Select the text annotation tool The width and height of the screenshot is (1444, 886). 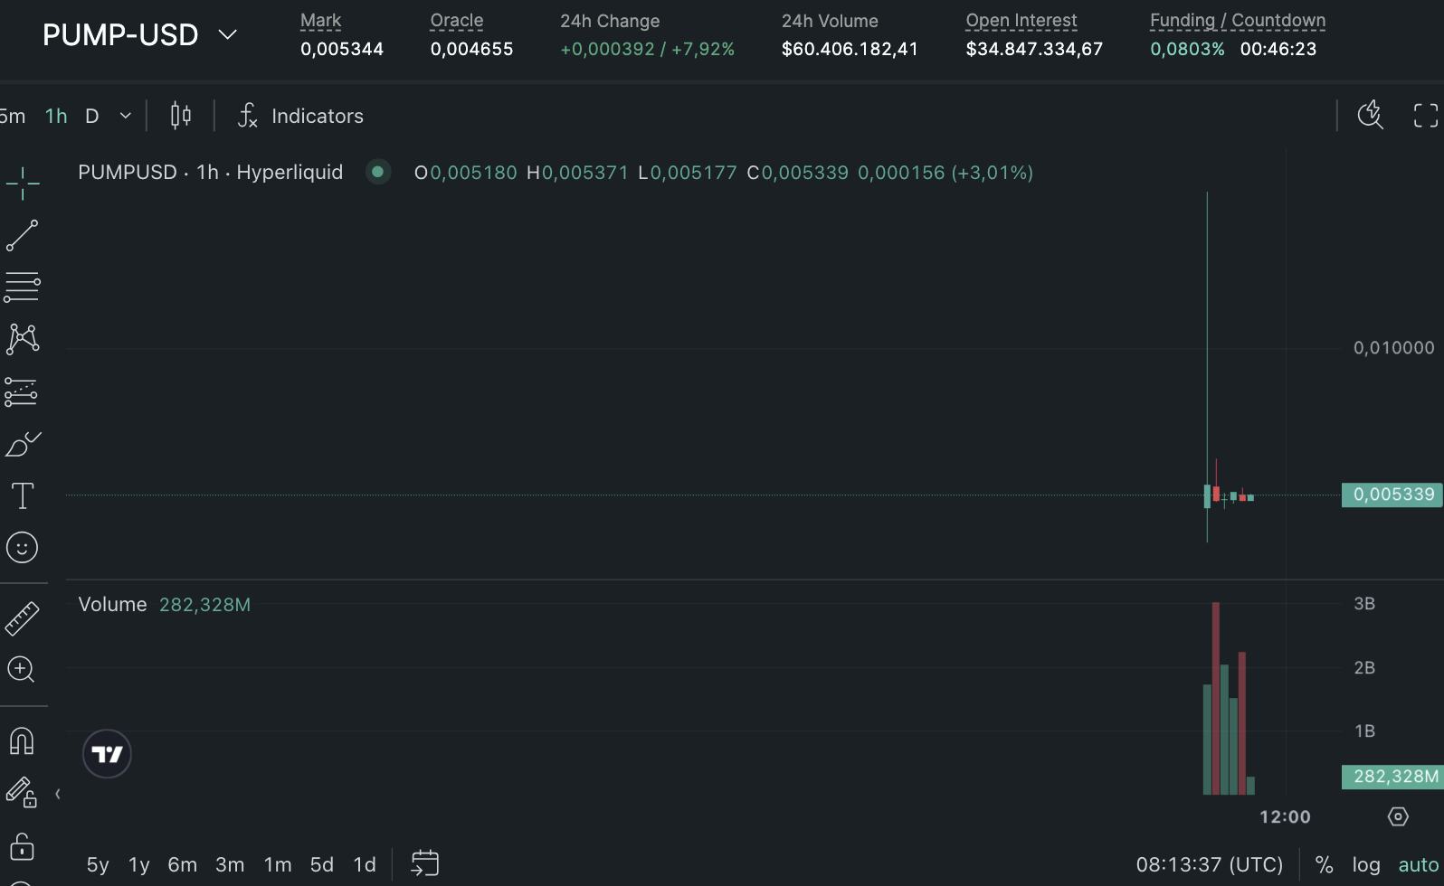tap(23, 496)
